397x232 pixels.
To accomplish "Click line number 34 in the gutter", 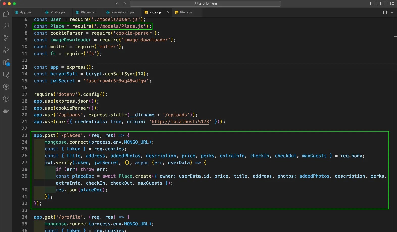I will click(24, 217).
